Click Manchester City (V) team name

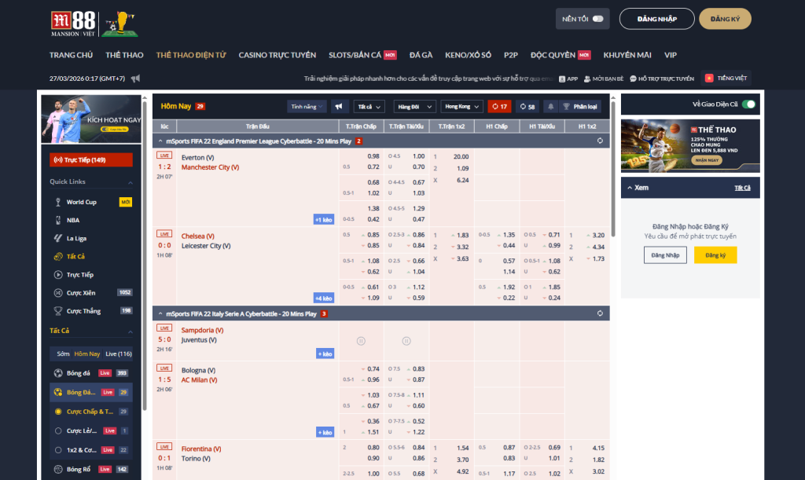[x=210, y=167]
